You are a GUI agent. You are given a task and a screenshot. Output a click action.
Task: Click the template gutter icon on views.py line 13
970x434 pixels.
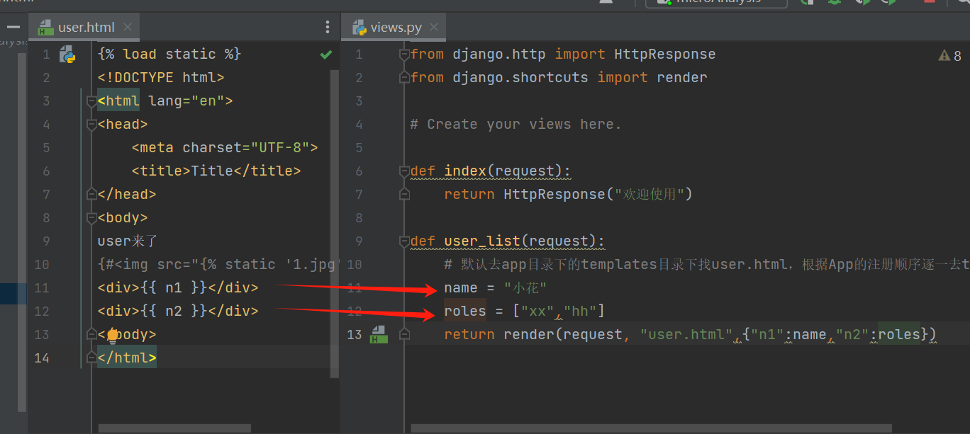(379, 334)
